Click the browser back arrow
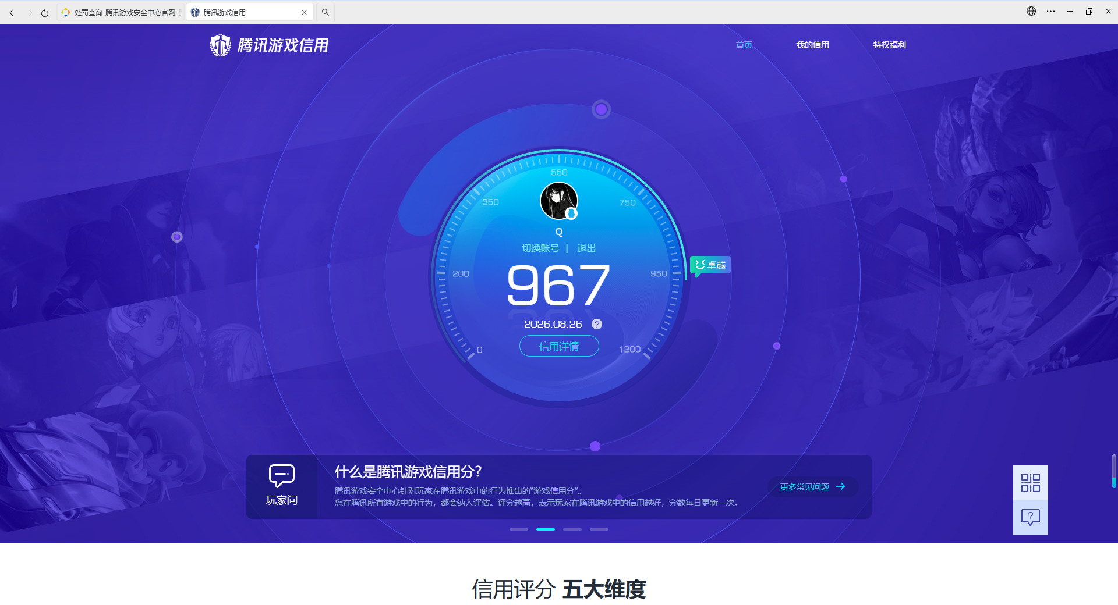This screenshot has width=1118, height=605. pos(12,12)
